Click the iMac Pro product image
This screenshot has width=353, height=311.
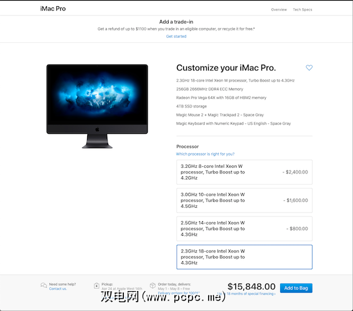97,106
